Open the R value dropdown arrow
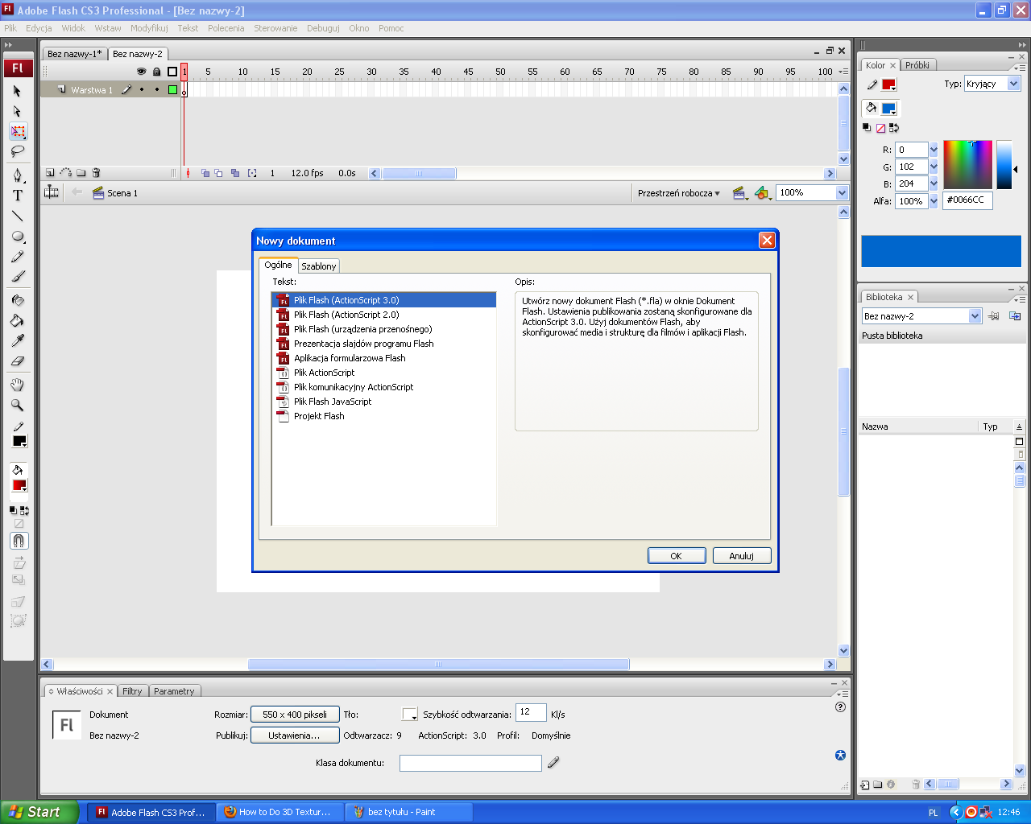The width and height of the screenshot is (1031, 824). point(934,150)
